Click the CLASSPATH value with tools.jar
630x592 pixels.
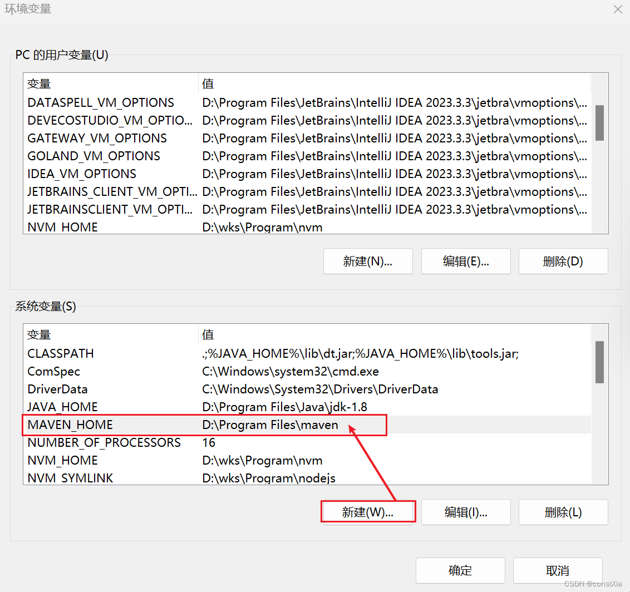click(361, 354)
